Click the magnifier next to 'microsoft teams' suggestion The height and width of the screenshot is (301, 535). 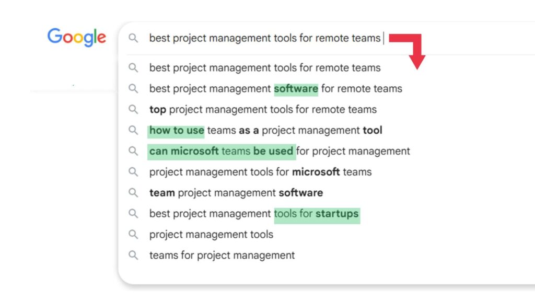[133, 172]
